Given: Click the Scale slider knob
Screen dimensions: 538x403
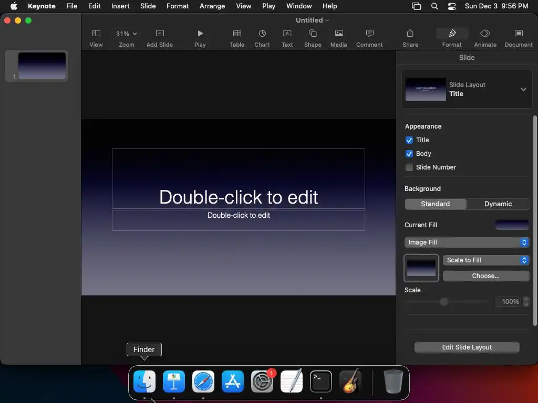Looking at the screenshot, I should click(444, 302).
